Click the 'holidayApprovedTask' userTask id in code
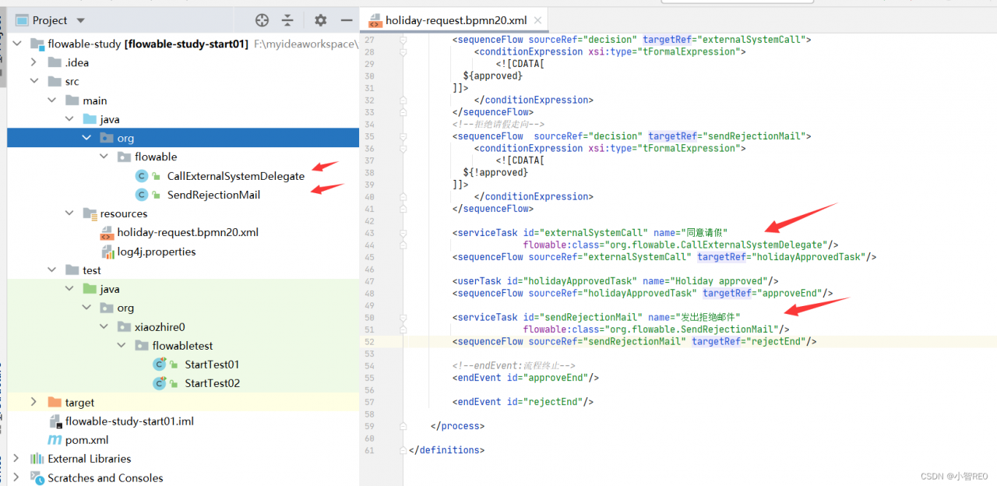 [x=581, y=281]
